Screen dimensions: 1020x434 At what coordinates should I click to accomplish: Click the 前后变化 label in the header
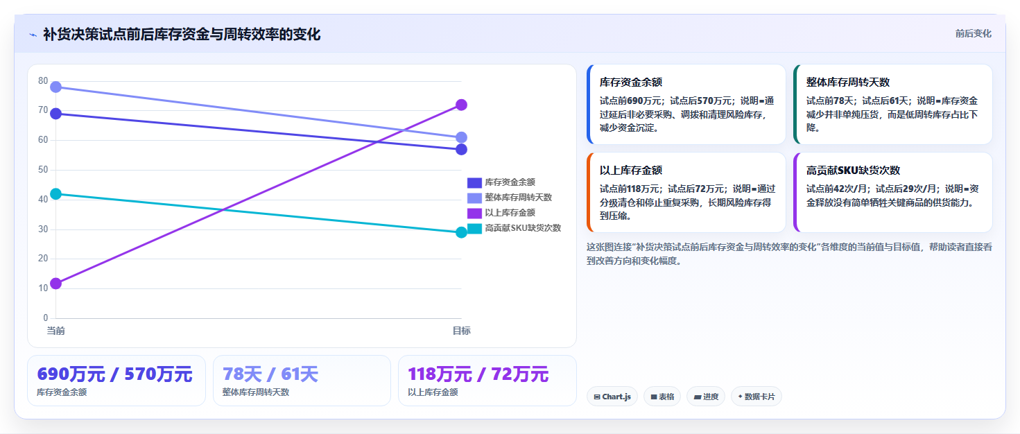[973, 33]
